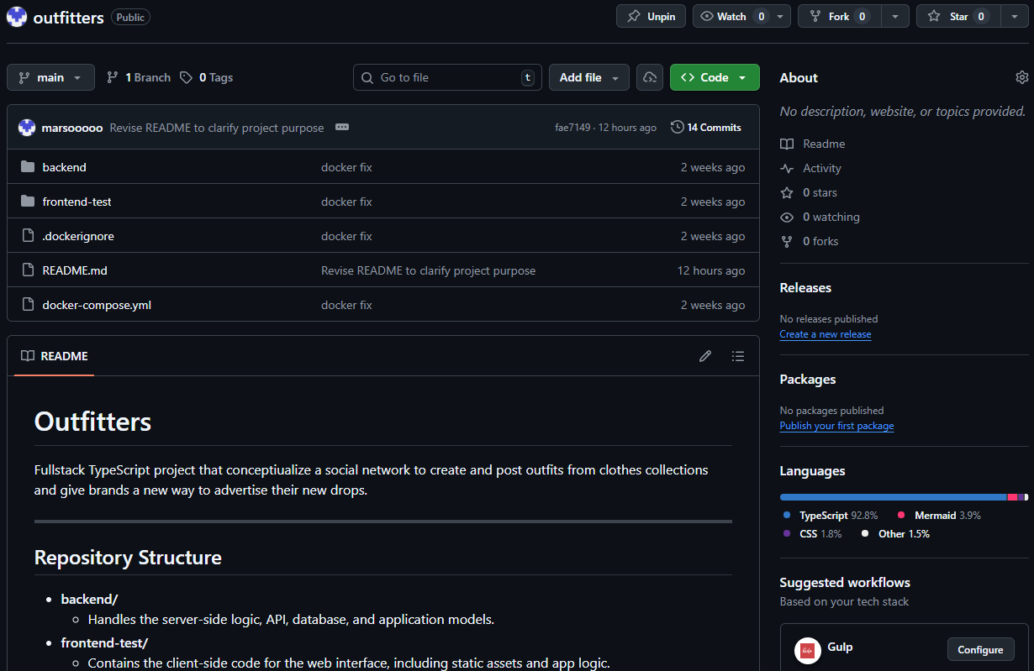Click the cloud icon next to Add file
The width and height of the screenshot is (1034, 671).
click(x=649, y=77)
